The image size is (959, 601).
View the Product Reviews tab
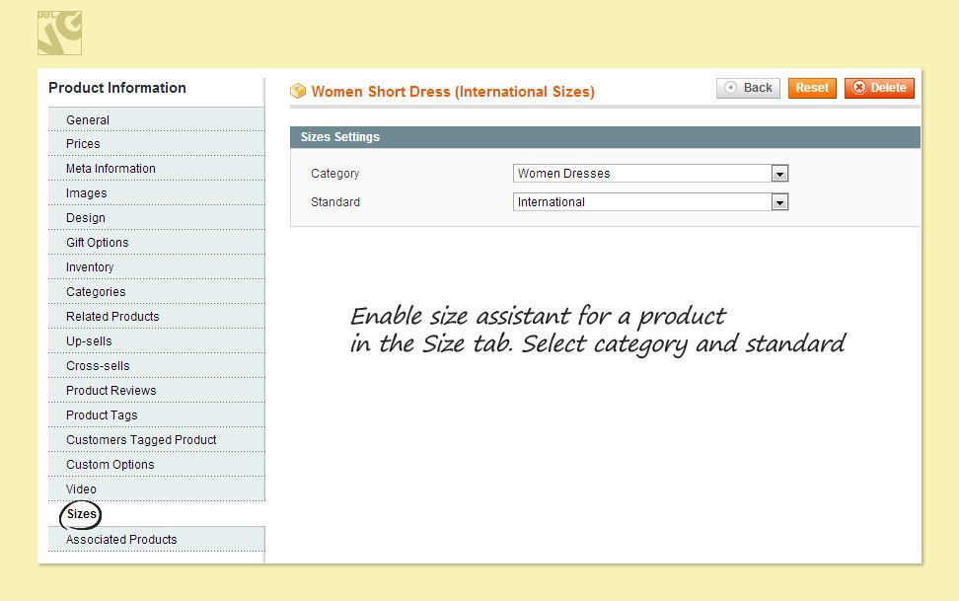point(111,391)
